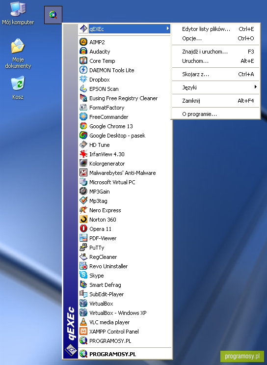
Task: Click the qEXEc tray icon above the menu
Action: pos(53,15)
